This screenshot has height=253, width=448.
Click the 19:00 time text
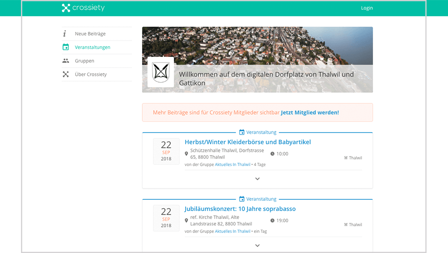[282, 220]
